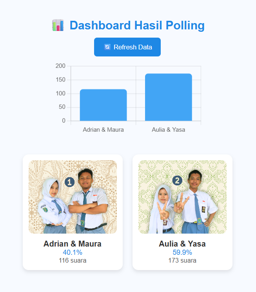The image size is (256, 292).
Task: Click the 173 suara vote count
Action: pos(182,260)
